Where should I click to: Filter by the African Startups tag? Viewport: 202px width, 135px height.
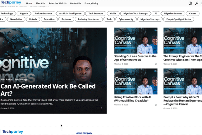point(43,13)
